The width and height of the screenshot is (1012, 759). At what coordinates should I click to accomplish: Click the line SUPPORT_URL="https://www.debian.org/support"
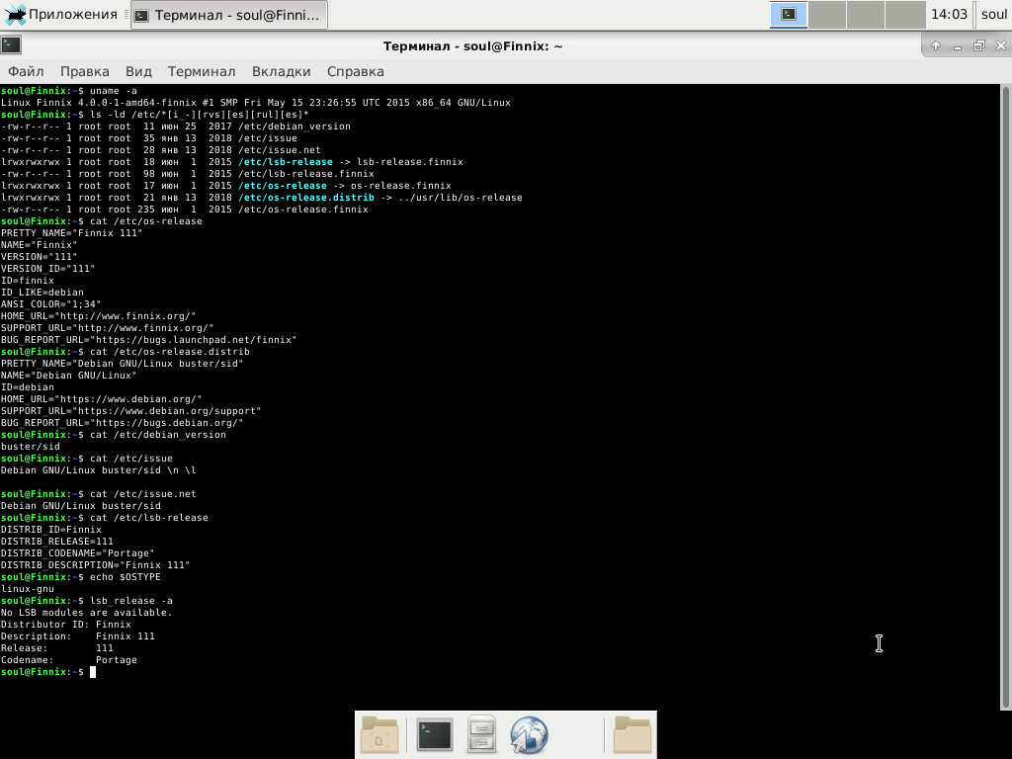(131, 411)
